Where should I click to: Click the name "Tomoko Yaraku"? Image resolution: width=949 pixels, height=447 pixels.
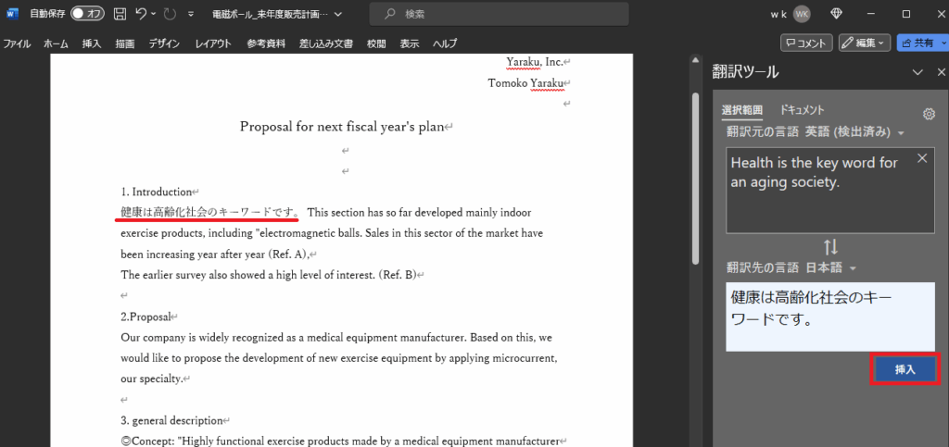click(525, 82)
